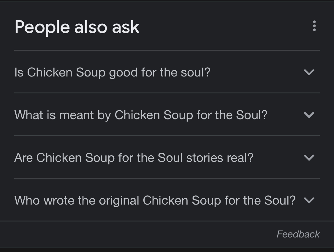This screenshot has width=334, height=252.
Task: Click the vertical ellipsis next to the heading
Action: [x=314, y=26]
